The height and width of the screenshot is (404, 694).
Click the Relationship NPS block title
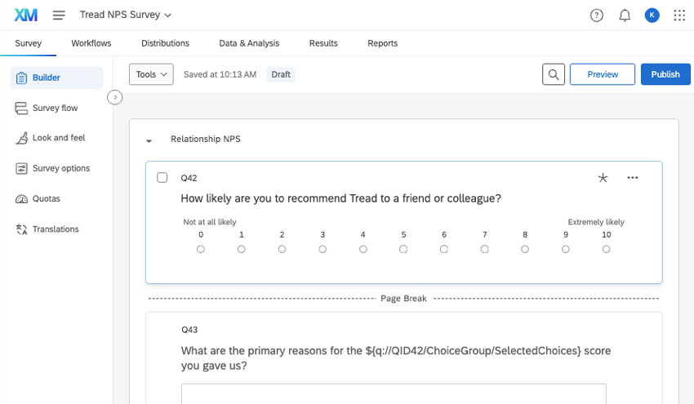(x=206, y=139)
